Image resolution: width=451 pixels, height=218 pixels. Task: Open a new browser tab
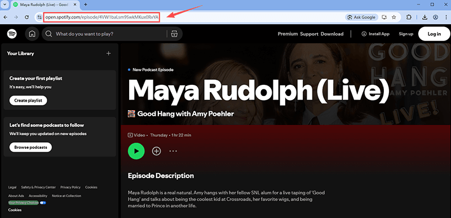click(86, 4)
